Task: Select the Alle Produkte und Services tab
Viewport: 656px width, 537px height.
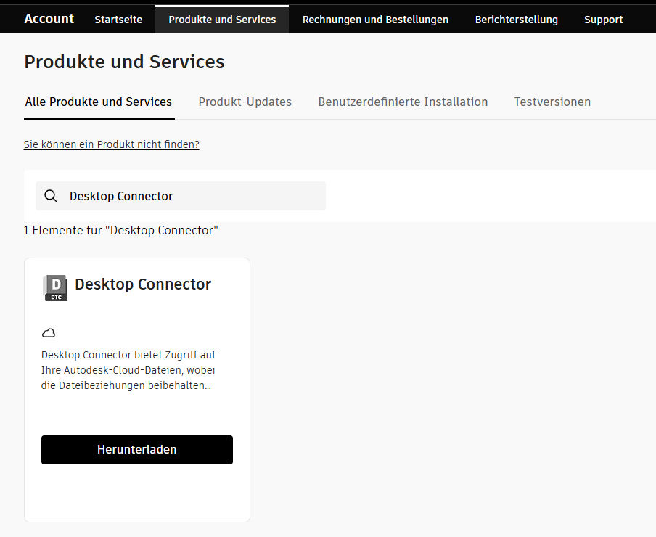Action: (99, 102)
